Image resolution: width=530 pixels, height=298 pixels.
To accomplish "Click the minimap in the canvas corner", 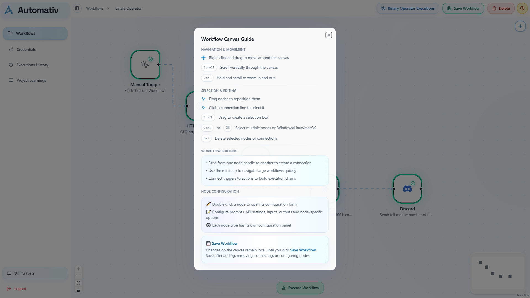I will (x=498, y=273).
